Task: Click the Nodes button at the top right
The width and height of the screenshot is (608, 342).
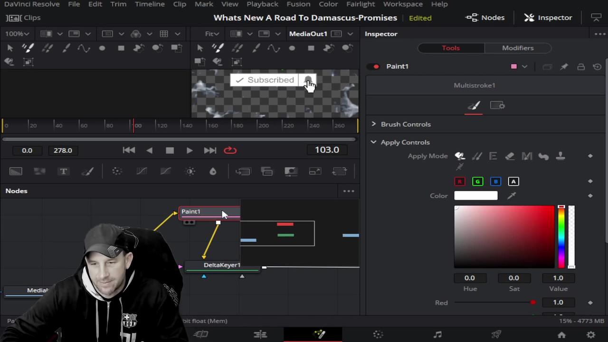Action: [485, 18]
